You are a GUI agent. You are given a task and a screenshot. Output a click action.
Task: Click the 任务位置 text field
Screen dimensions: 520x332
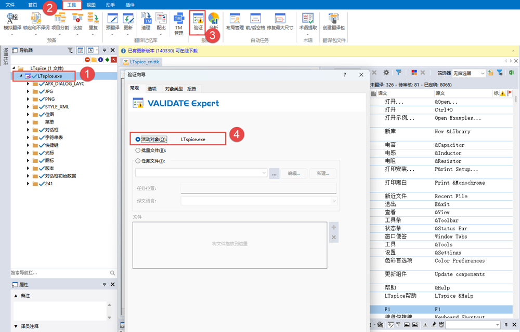258,188
